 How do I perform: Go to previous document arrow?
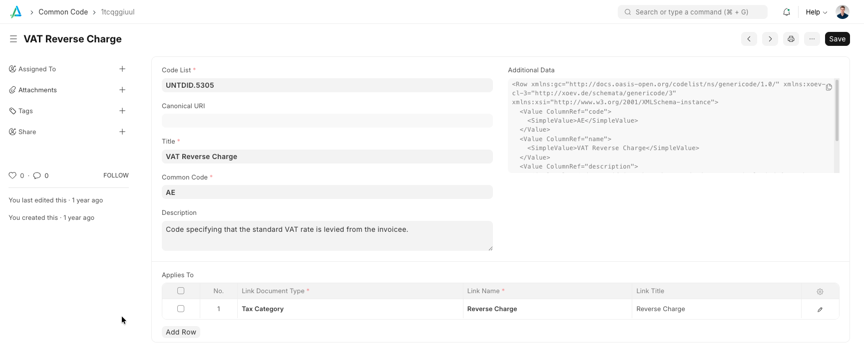749,39
